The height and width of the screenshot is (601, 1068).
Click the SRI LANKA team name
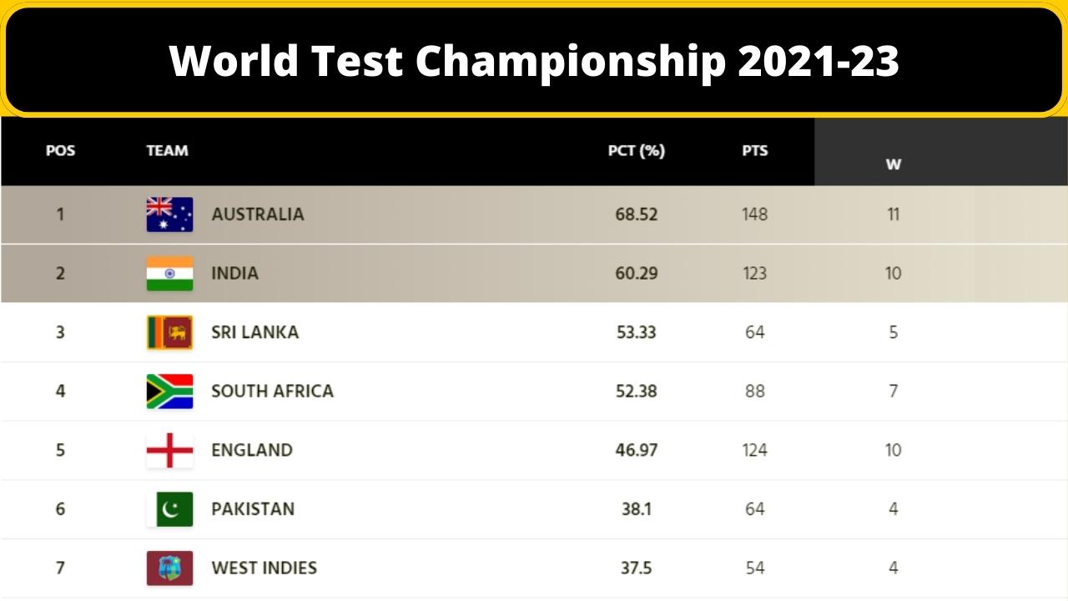pyautogui.click(x=254, y=332)
